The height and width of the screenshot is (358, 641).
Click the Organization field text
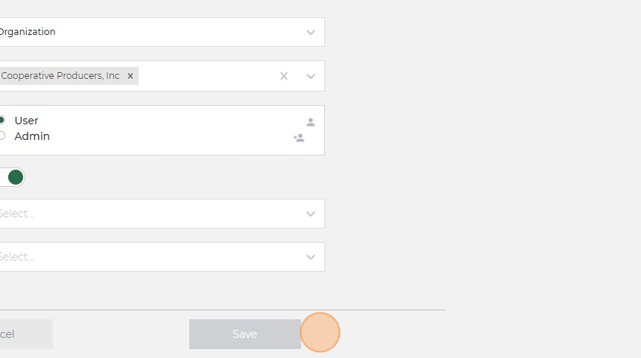pyautogui.click(x=27, y=32)
